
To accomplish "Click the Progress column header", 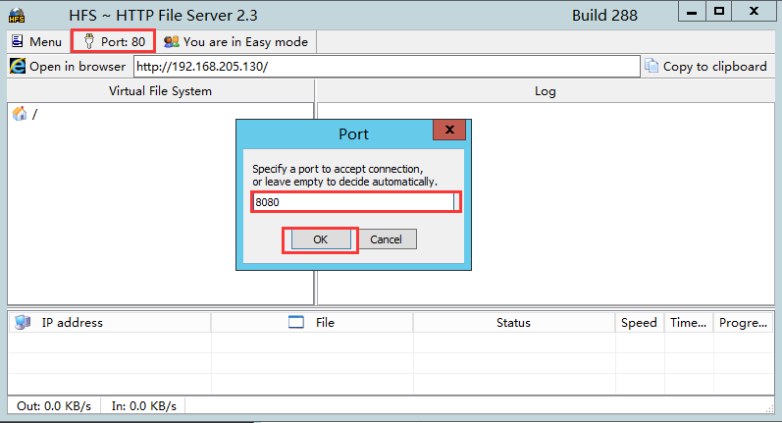I will coord(743,323).
